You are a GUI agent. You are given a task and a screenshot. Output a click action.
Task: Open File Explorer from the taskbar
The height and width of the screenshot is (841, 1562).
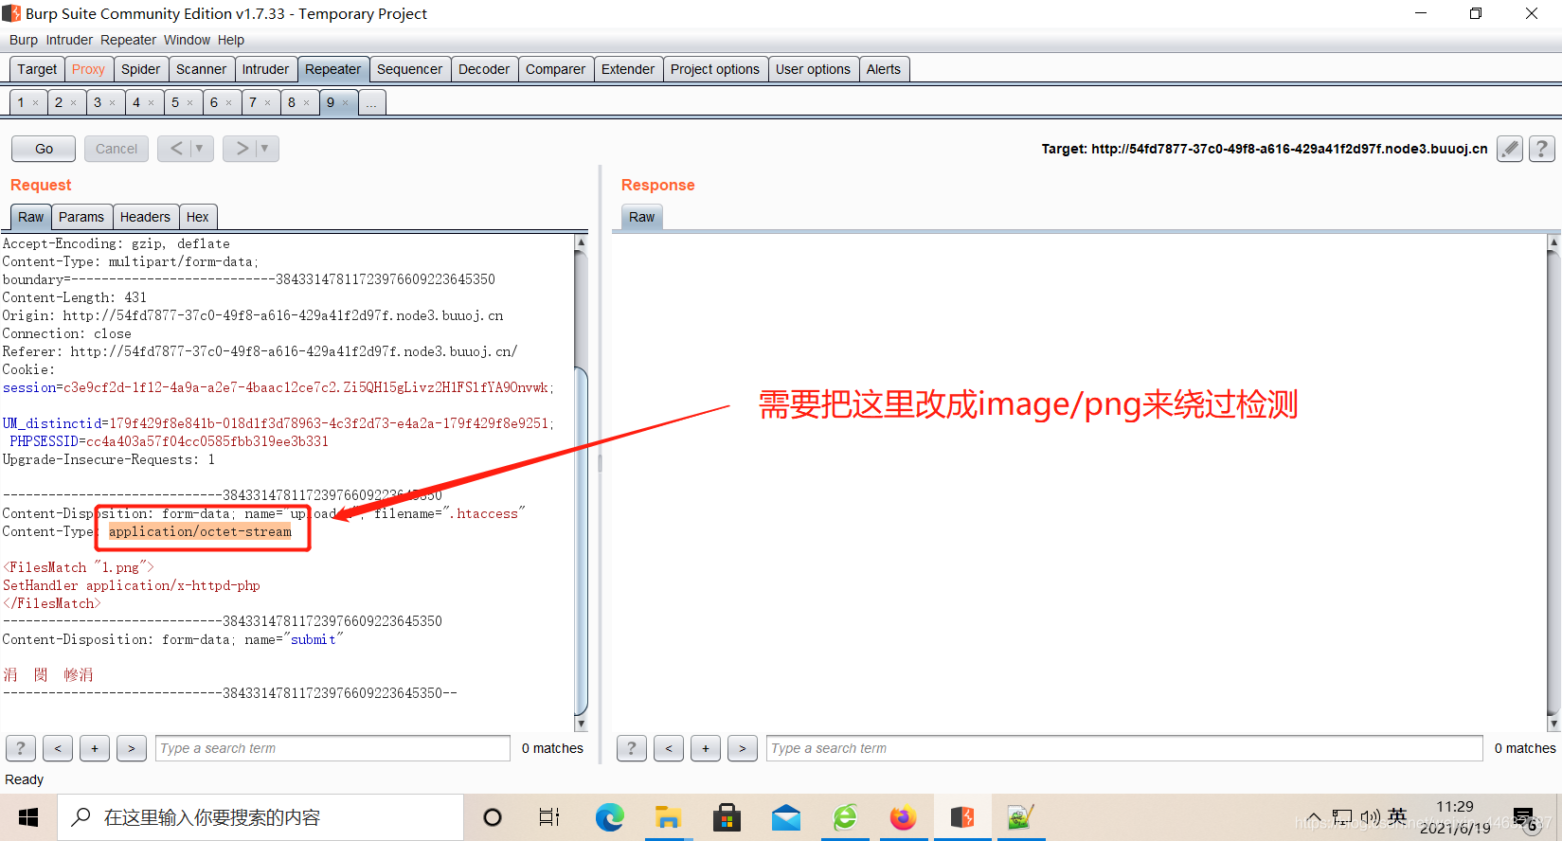click(x=668, y=817)
